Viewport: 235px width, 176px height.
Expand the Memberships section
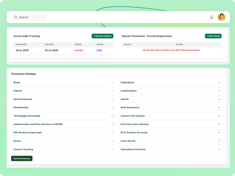63,108
